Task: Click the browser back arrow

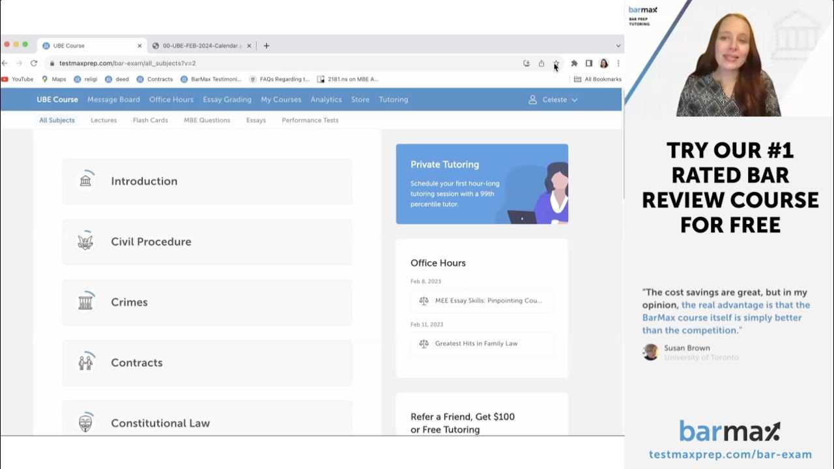Action: click(x=5, y=63)
